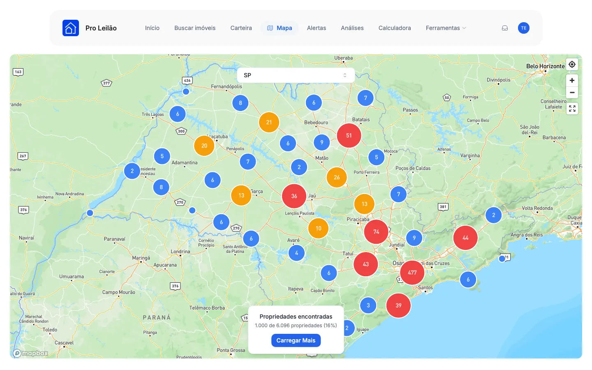The width and height of the screenshot is (592, 370).
Task: Open the Carteira section
Action: [x=241, y=28]
